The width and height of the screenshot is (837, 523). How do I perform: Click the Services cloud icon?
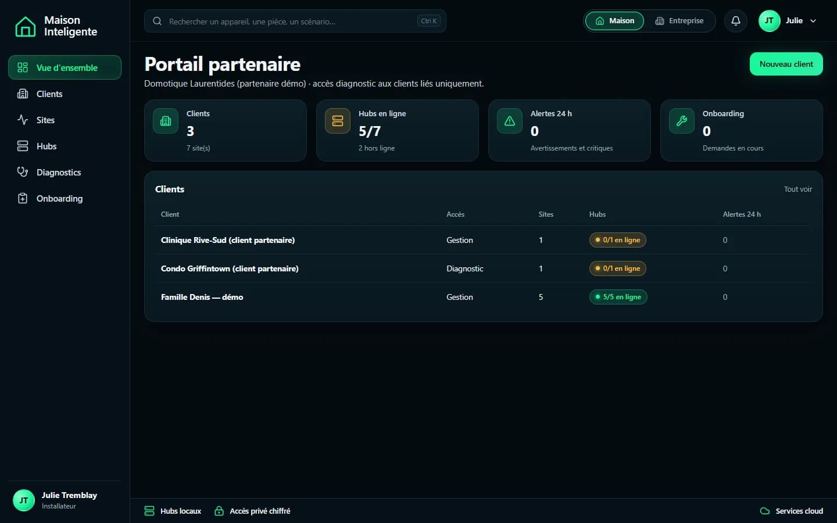pos(765,511)
